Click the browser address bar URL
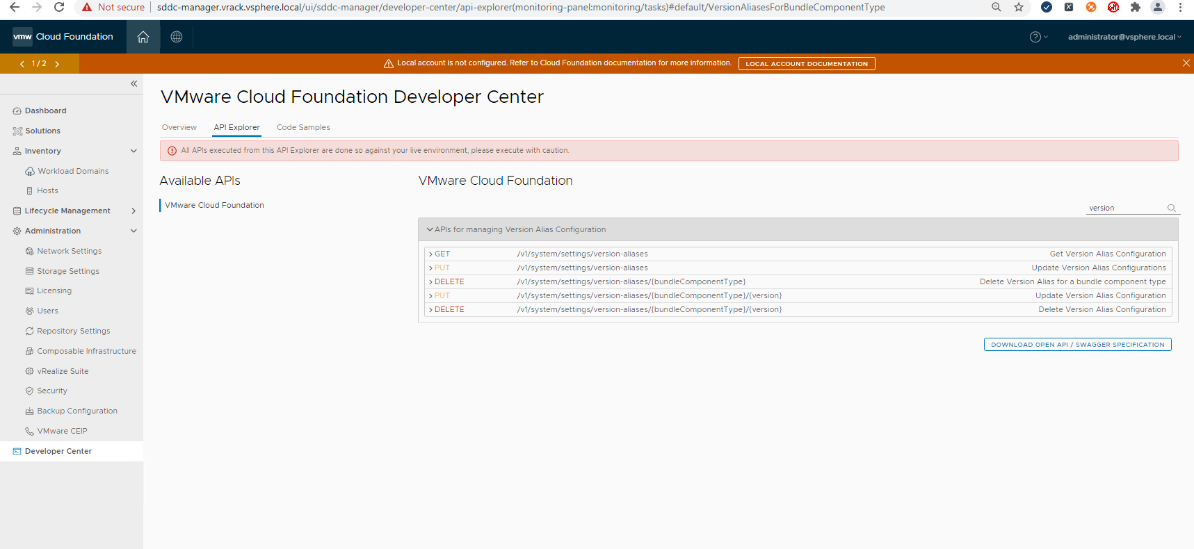Image resolution: width=1194 pixels, height=549 pixels. pos(521,7)
